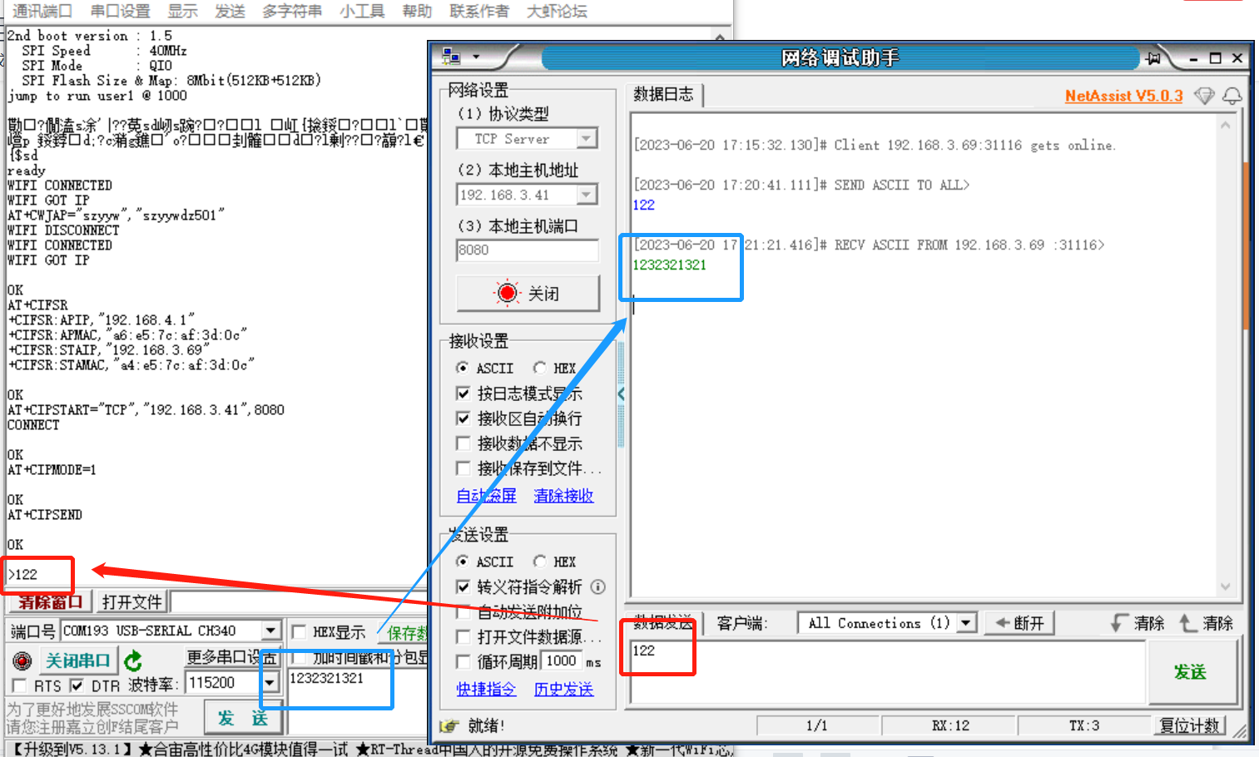
Task: Click the red record icon on 关闭 button
Action: point(507,293)
